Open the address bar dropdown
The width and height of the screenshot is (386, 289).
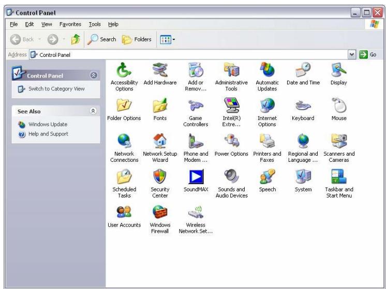click(x=352, y=54)
